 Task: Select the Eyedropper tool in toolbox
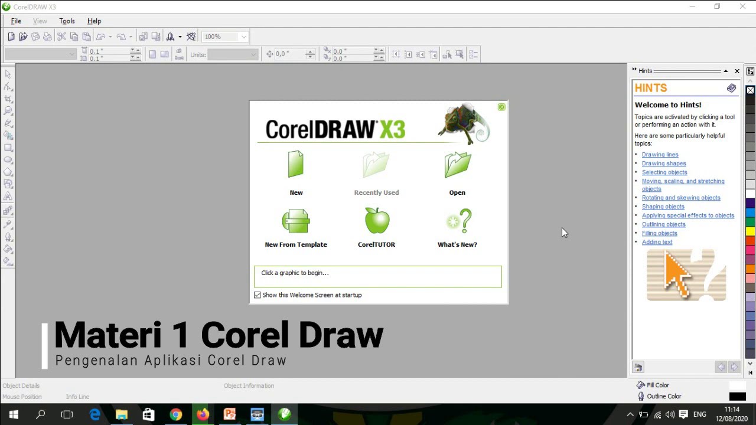click(8, 224)
